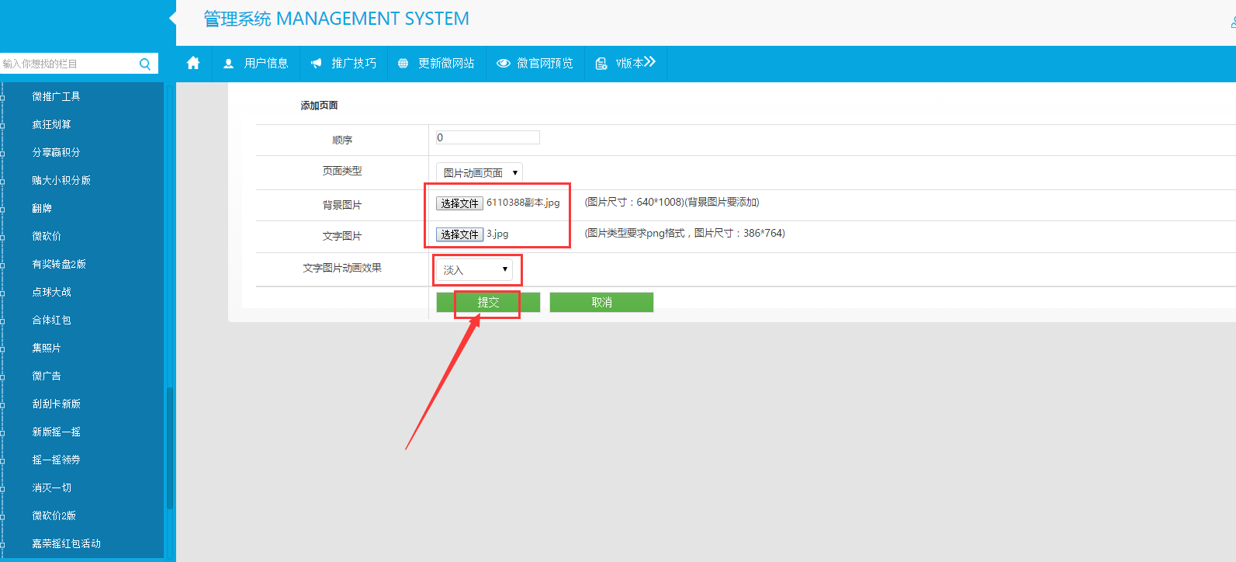Screen dimensions: 1236x562
Task: Click the globe icon beside 更新微网站
Action: 403,64
